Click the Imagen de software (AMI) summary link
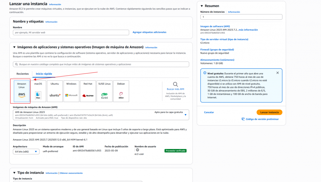 215,26
